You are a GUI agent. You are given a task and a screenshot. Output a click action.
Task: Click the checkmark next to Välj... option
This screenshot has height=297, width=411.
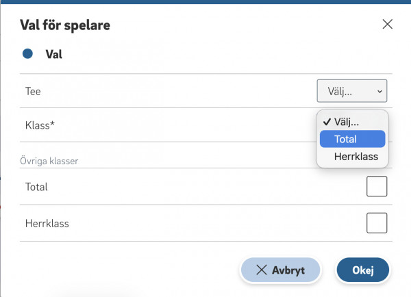coord(326,122)
